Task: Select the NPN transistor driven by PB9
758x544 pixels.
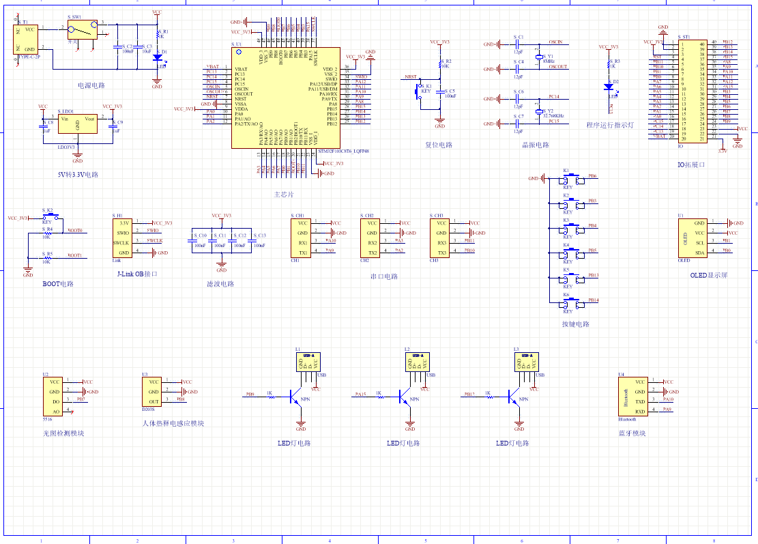Action: (x=295, y=397)
